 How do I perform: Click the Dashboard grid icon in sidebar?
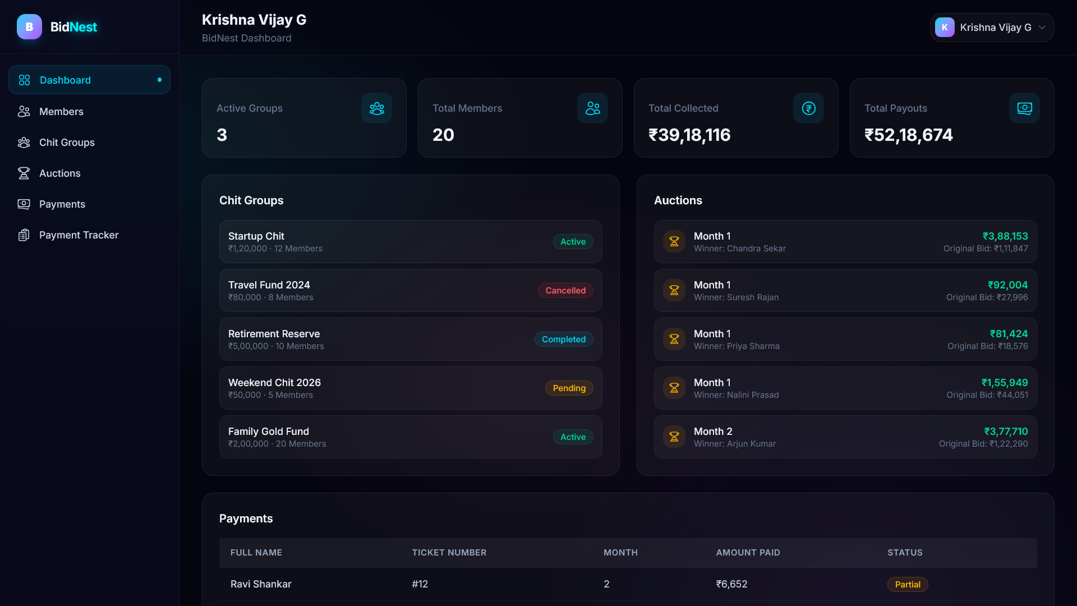[x=24, y=80]
